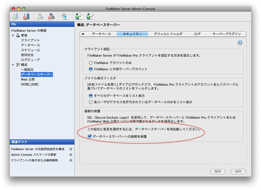Switch to the サーバープラグイン tab
The width and height of the screenshot is (261, 190).
click(x=227, y=34)
